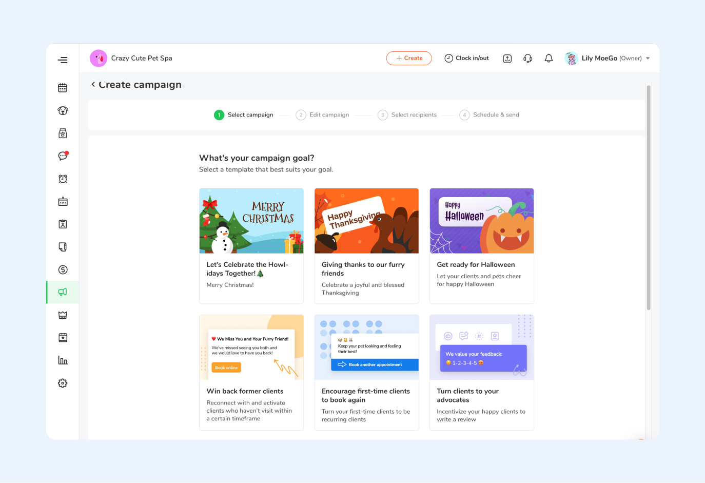
Task: Open the pet face icon in sidebar
Action: pos(63,111)
